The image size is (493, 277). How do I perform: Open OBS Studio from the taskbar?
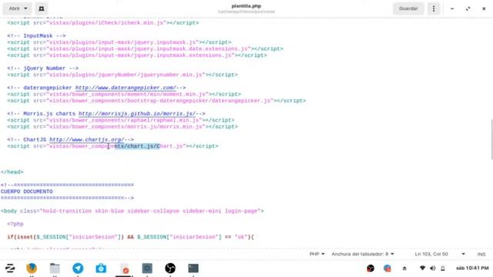(x=170, y=269)
